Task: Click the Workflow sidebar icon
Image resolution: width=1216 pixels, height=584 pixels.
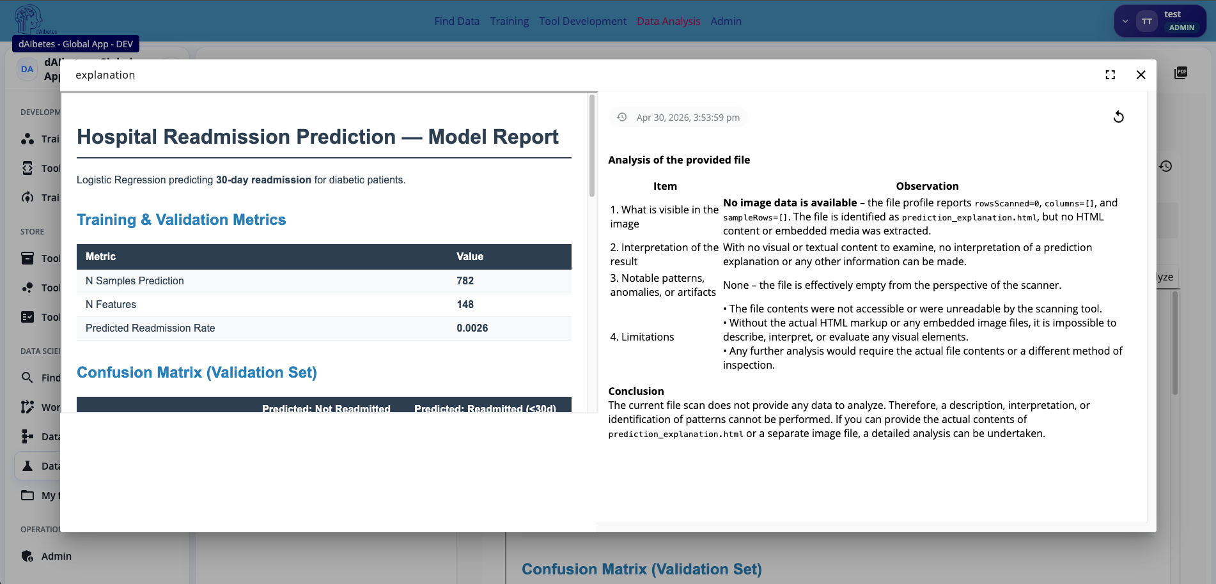Action: point(27,407)
